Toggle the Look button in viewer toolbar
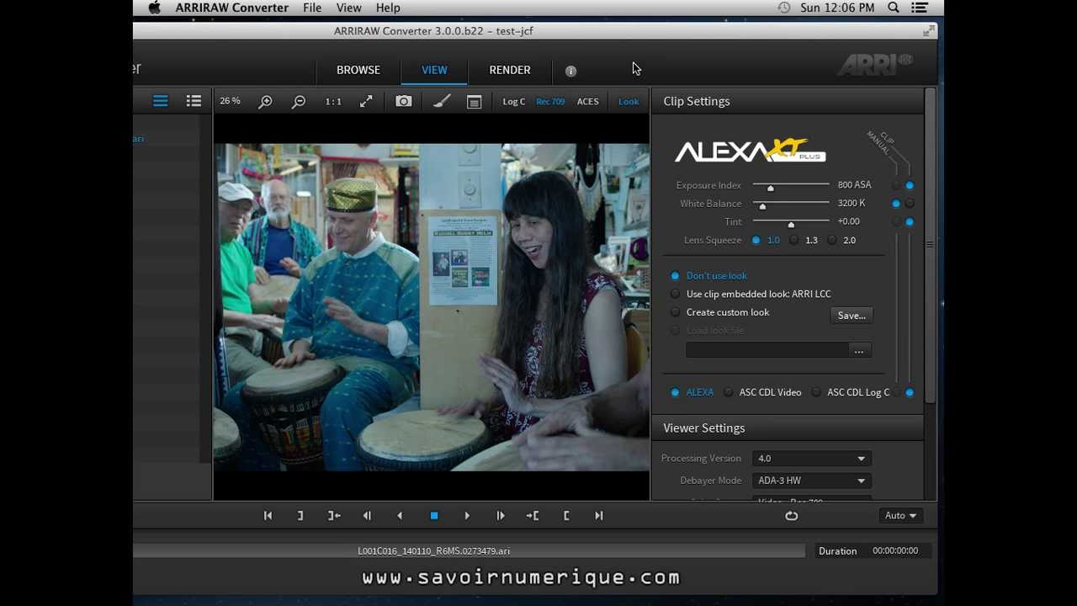The height and width of the screenshot is (606, 1077). click(629, 102)
